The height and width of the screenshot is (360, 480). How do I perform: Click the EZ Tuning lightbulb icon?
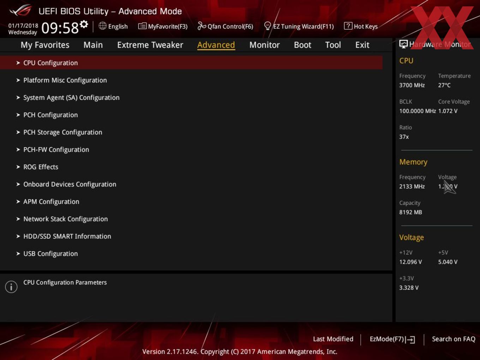pos(268,26)
